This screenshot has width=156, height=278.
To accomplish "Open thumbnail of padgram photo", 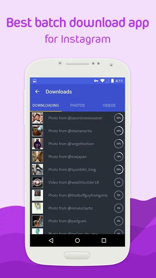I will point(37,221).
